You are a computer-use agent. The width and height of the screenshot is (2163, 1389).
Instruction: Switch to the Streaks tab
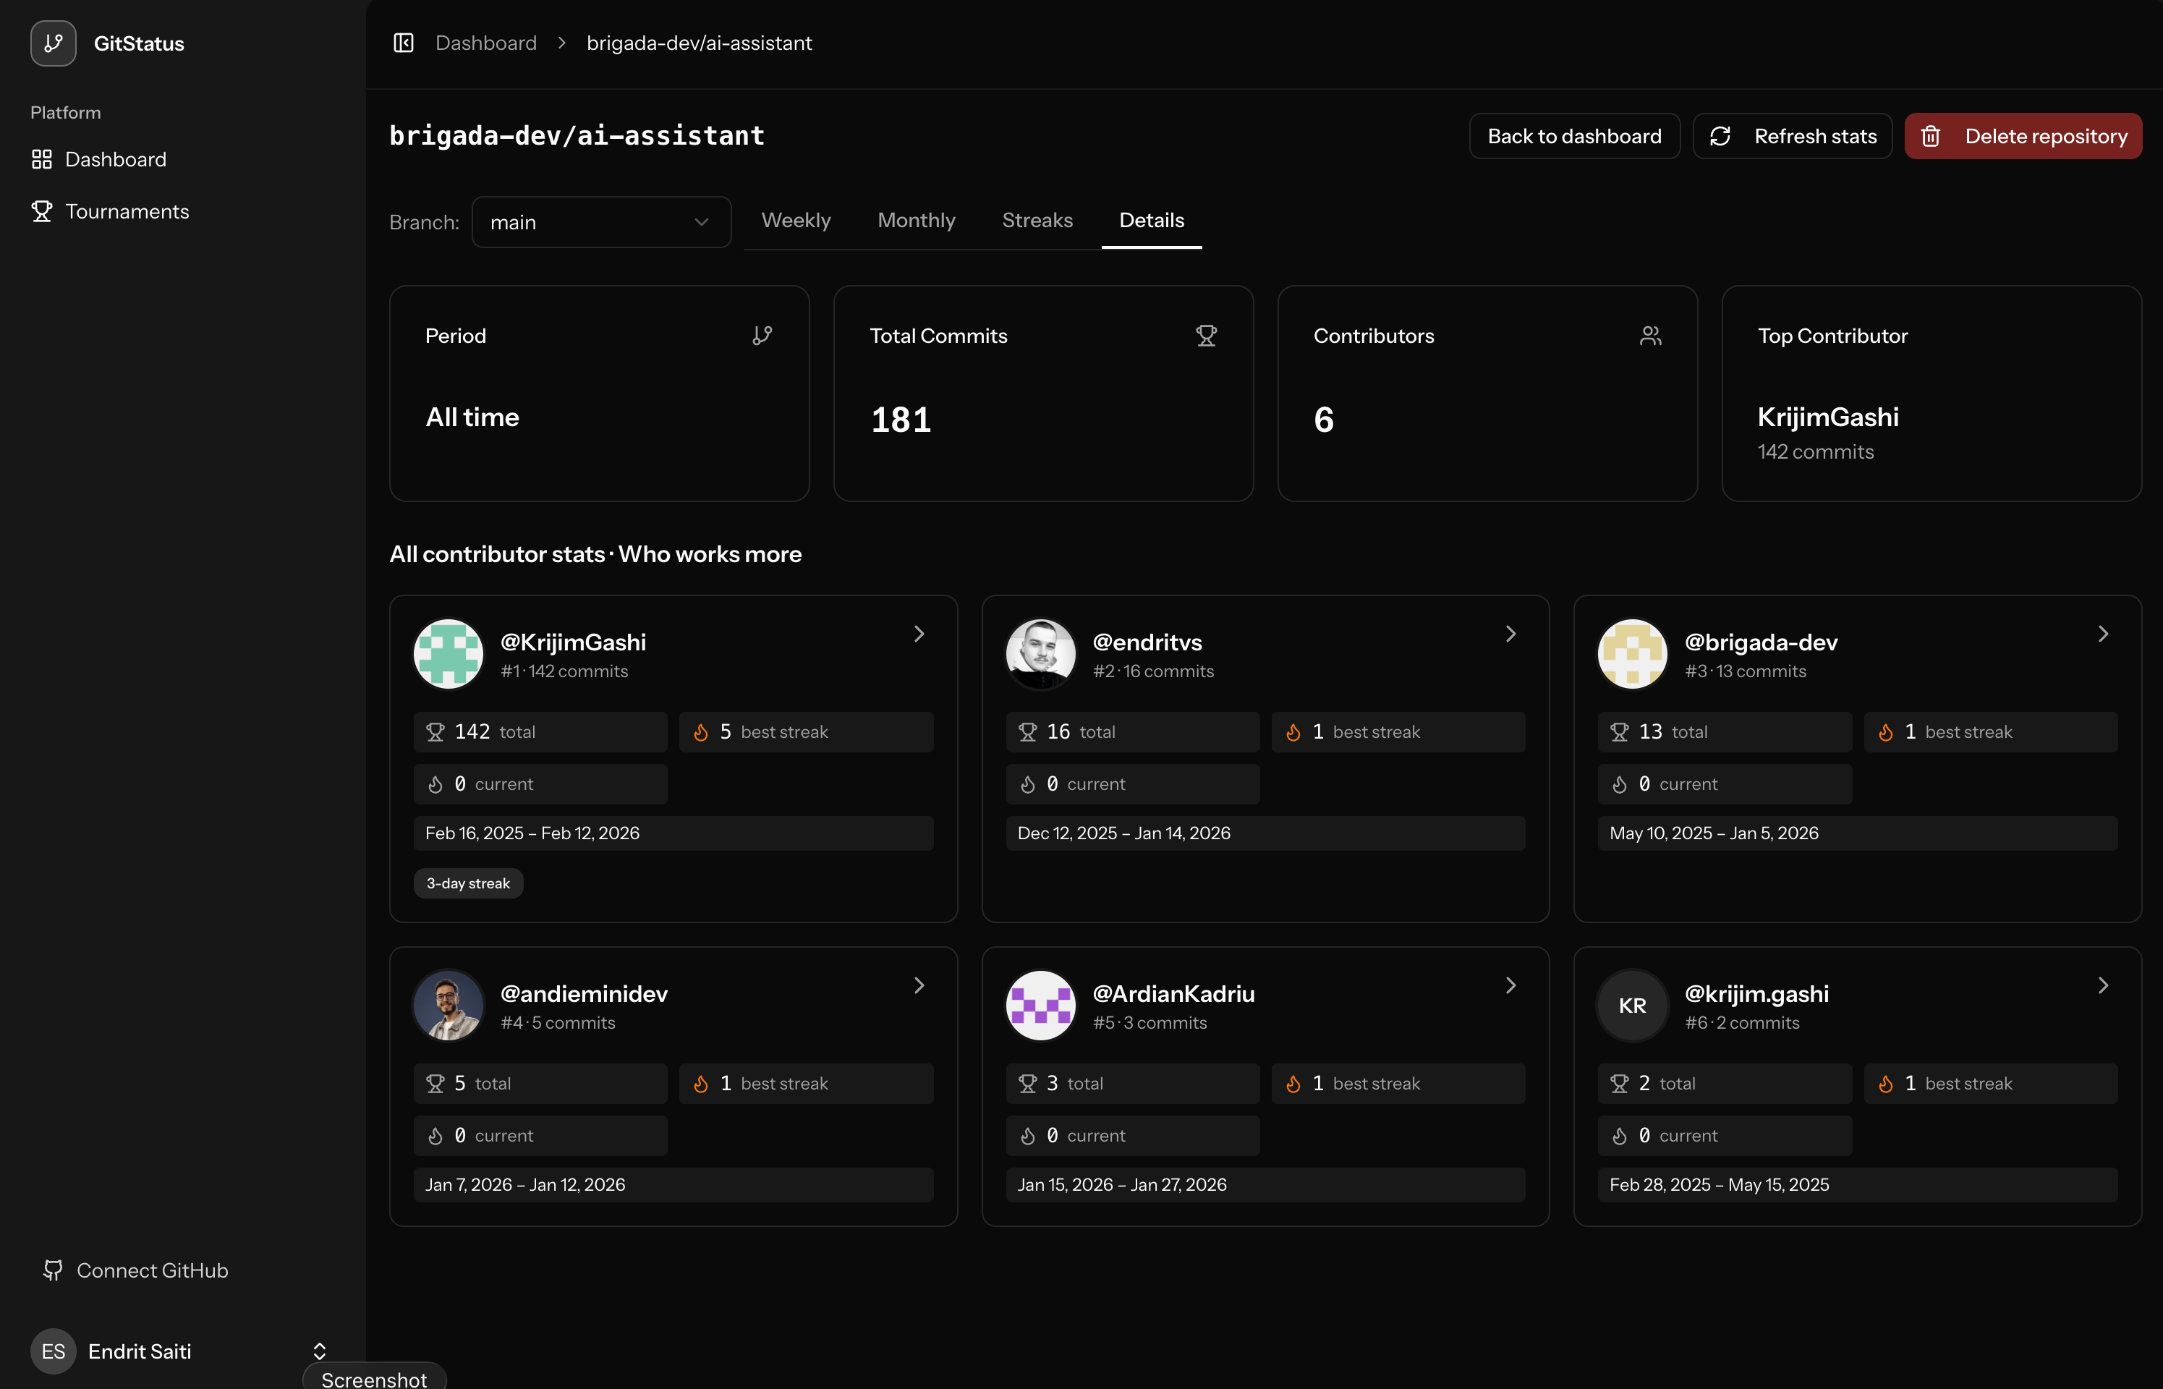1038,220
